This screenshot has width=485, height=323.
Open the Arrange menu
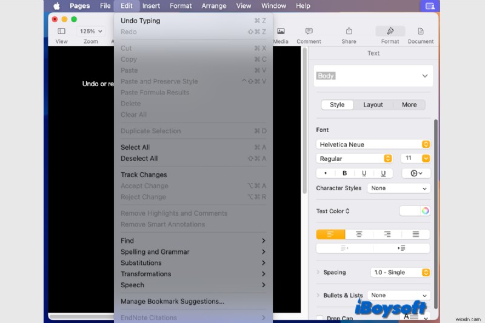coord(214,6)
